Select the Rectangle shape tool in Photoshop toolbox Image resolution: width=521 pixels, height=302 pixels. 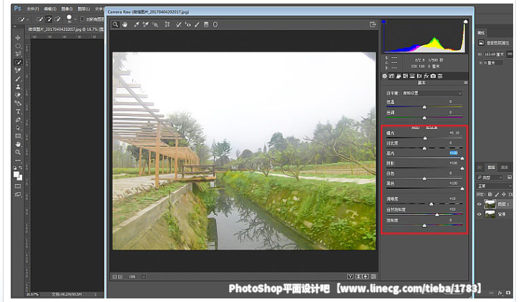[18, 136]
